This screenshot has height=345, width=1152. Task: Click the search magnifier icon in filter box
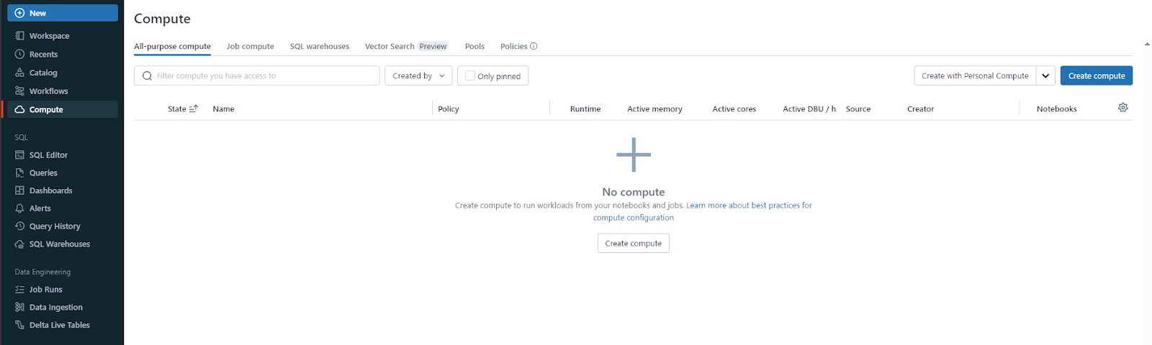[148, 75]
